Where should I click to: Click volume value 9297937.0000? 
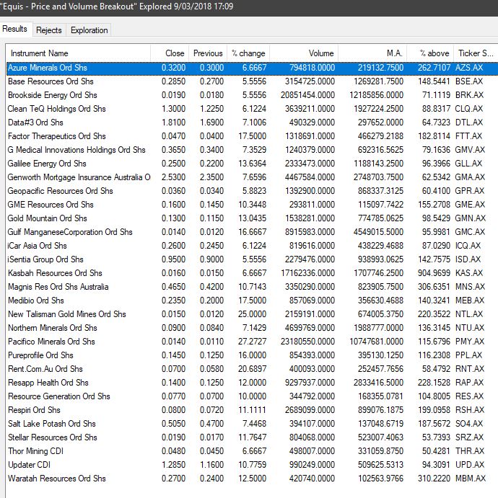310,383
